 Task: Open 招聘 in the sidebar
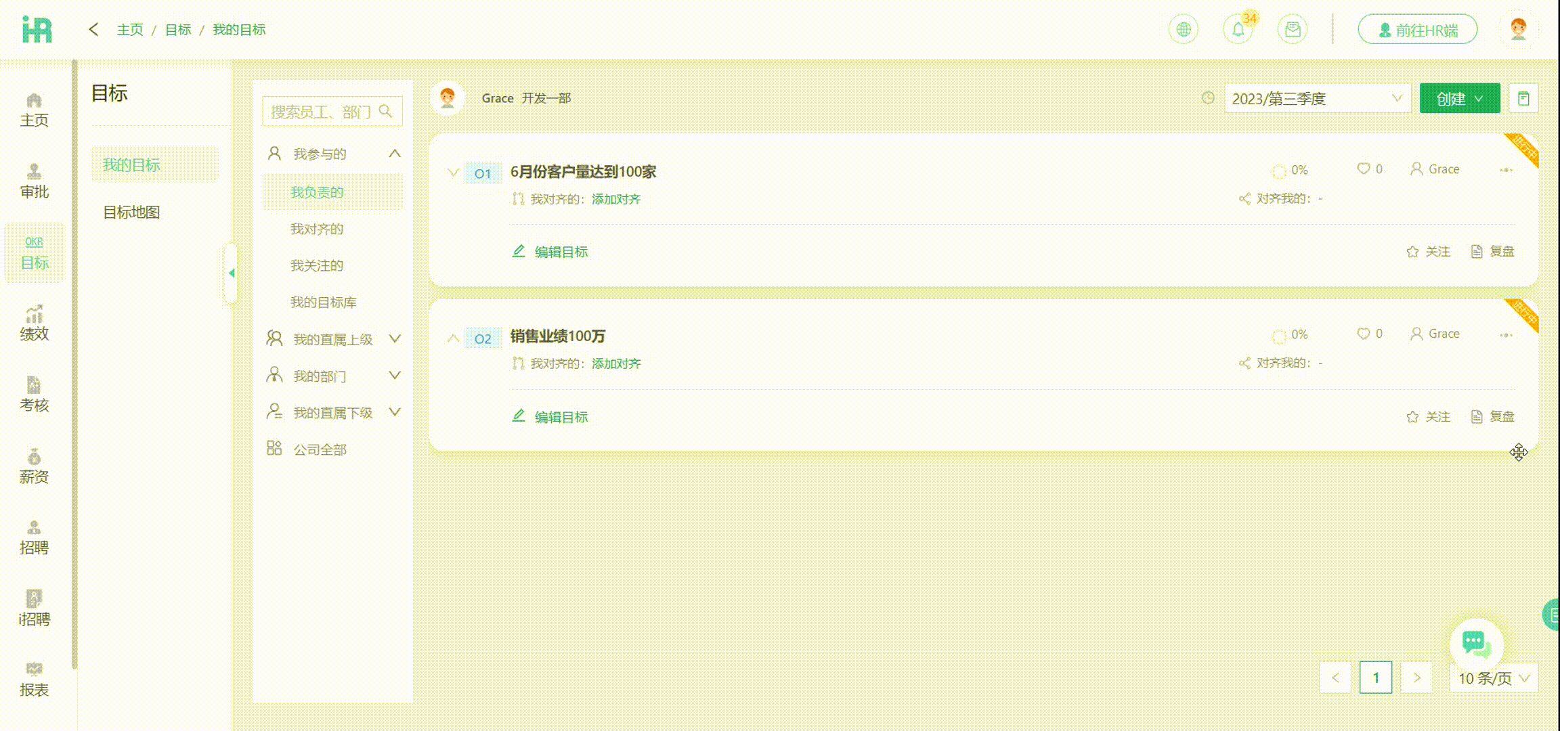[x=34, y=537]
